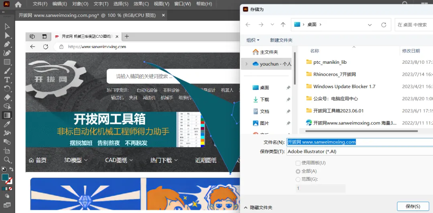Select the Eraser tool
Screen dimensions: 433x213
pos(7,97)
